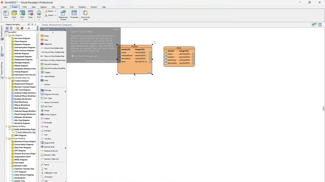Viewport: 325px width, 182px height.
Task: Toggle nullable checkbox for Product name column
Action: (x=150, y=53)
